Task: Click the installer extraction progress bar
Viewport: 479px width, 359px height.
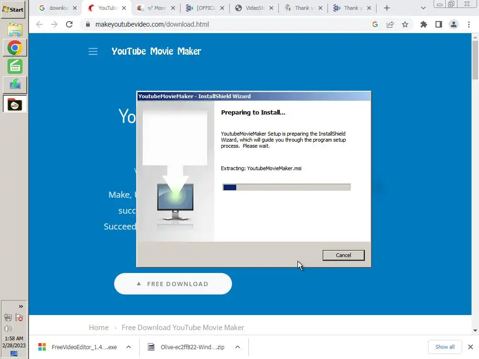Action: [287, 187]
